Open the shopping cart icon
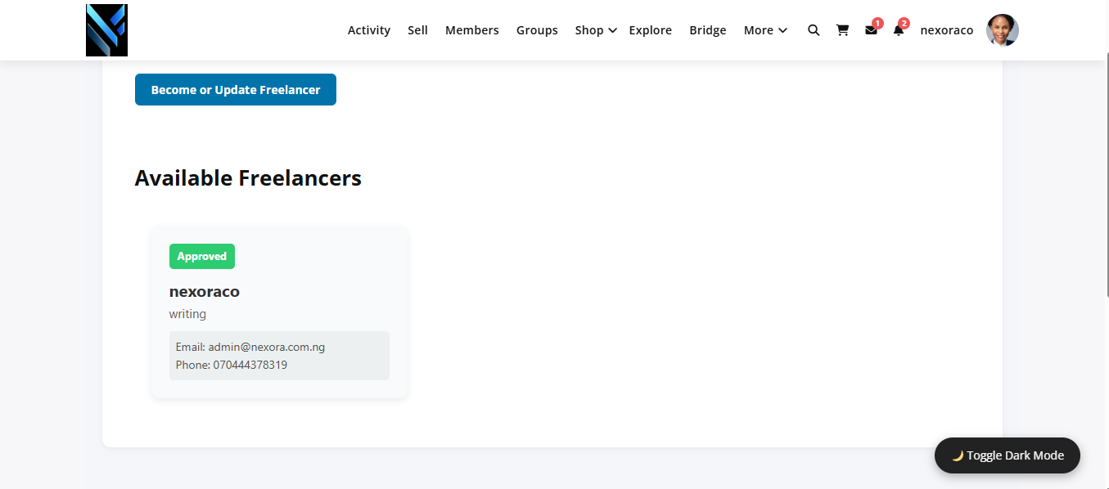The height and width of the screenshot is (489, 1109). pyautogui.click(x=842, y=30)
